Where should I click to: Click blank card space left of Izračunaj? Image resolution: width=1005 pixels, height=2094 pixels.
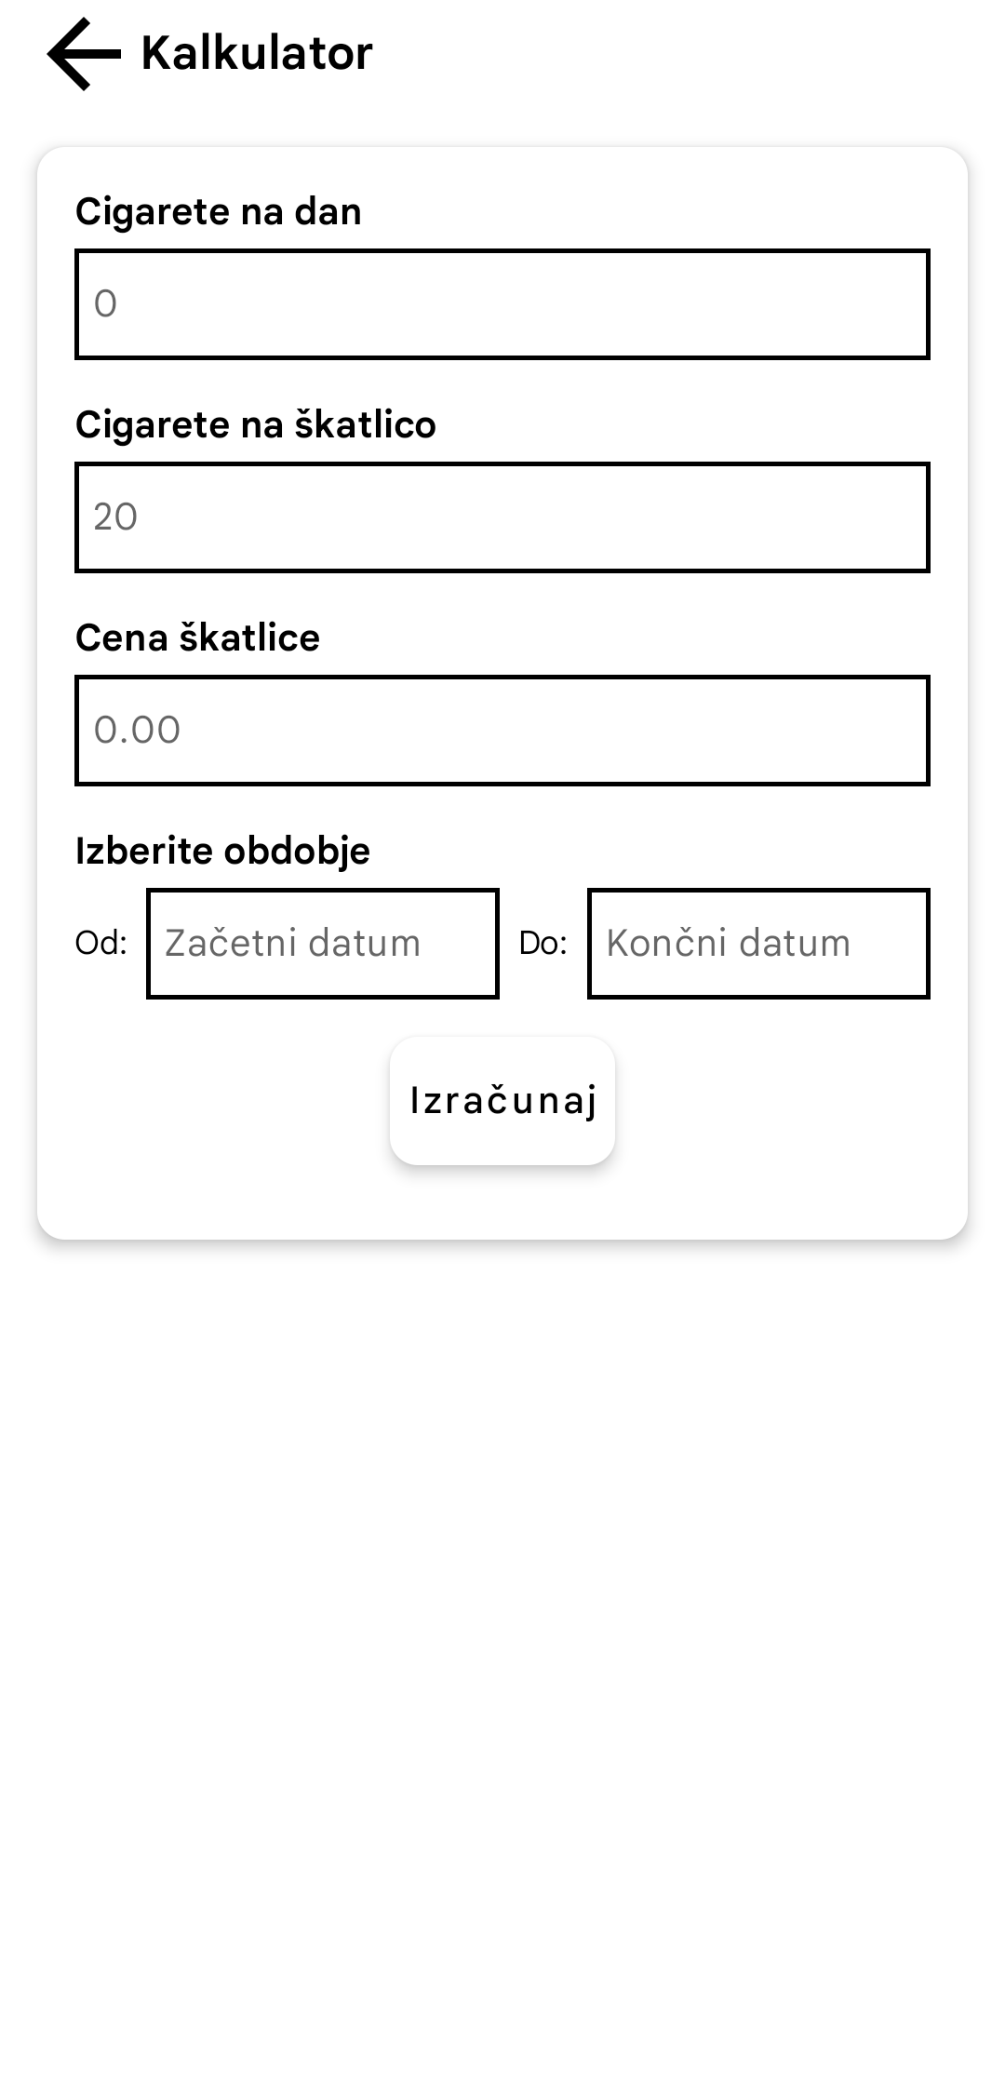tap(214, 1103)
